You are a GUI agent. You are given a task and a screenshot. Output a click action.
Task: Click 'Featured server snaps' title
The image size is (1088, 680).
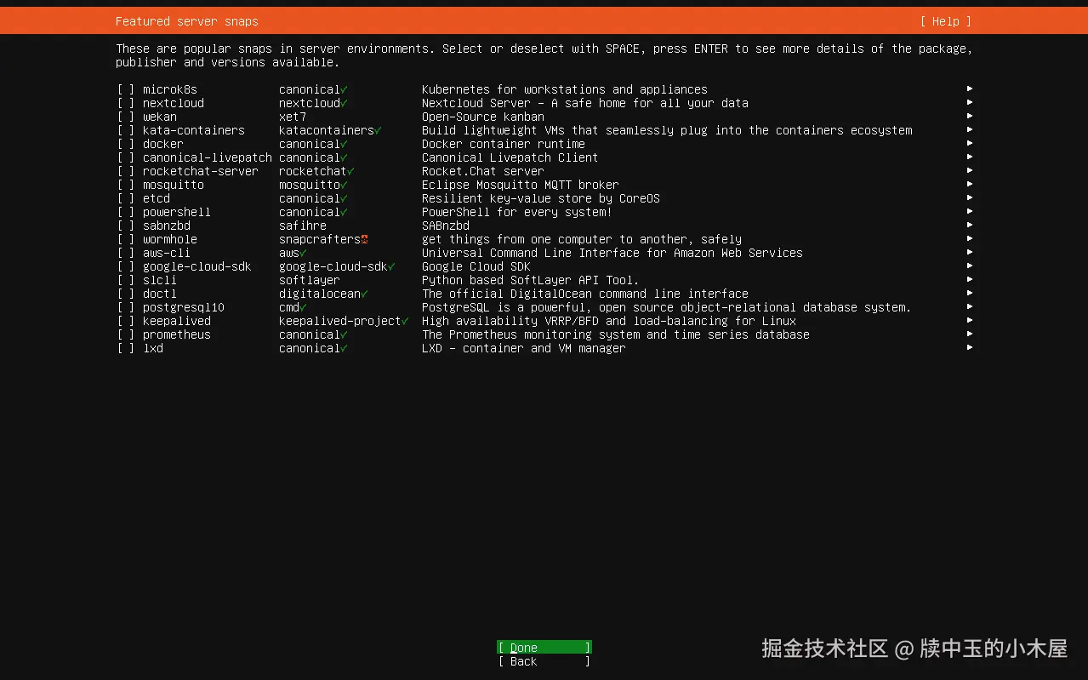tap(187, 21)
